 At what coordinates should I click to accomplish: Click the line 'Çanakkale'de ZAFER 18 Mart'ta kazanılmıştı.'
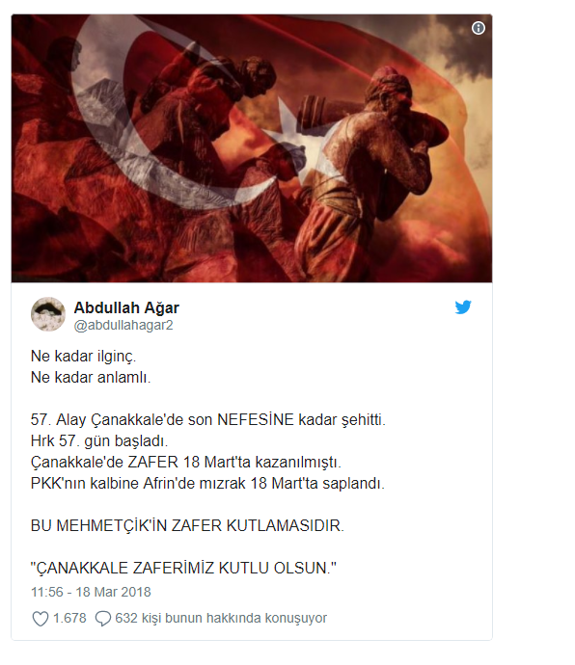(x=186, y=463)
